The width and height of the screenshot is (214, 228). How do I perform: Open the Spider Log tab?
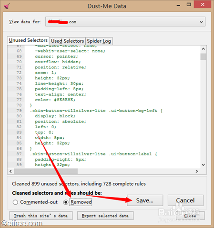click(x=99, y=41)
